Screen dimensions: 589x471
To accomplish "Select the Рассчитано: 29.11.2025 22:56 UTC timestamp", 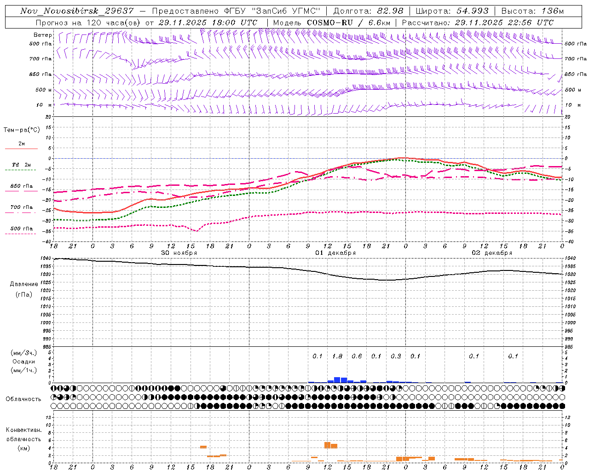I will (478, 23).
